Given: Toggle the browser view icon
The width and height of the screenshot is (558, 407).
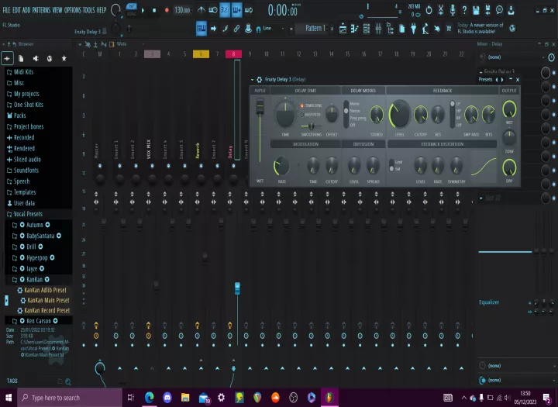Looking at the screenshot, I should tap(390, 29).
